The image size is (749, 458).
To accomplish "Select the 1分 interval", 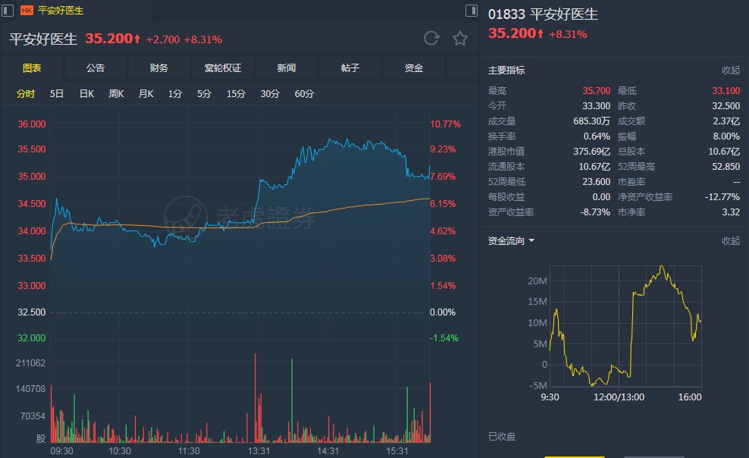I will (x=175, y=93).
